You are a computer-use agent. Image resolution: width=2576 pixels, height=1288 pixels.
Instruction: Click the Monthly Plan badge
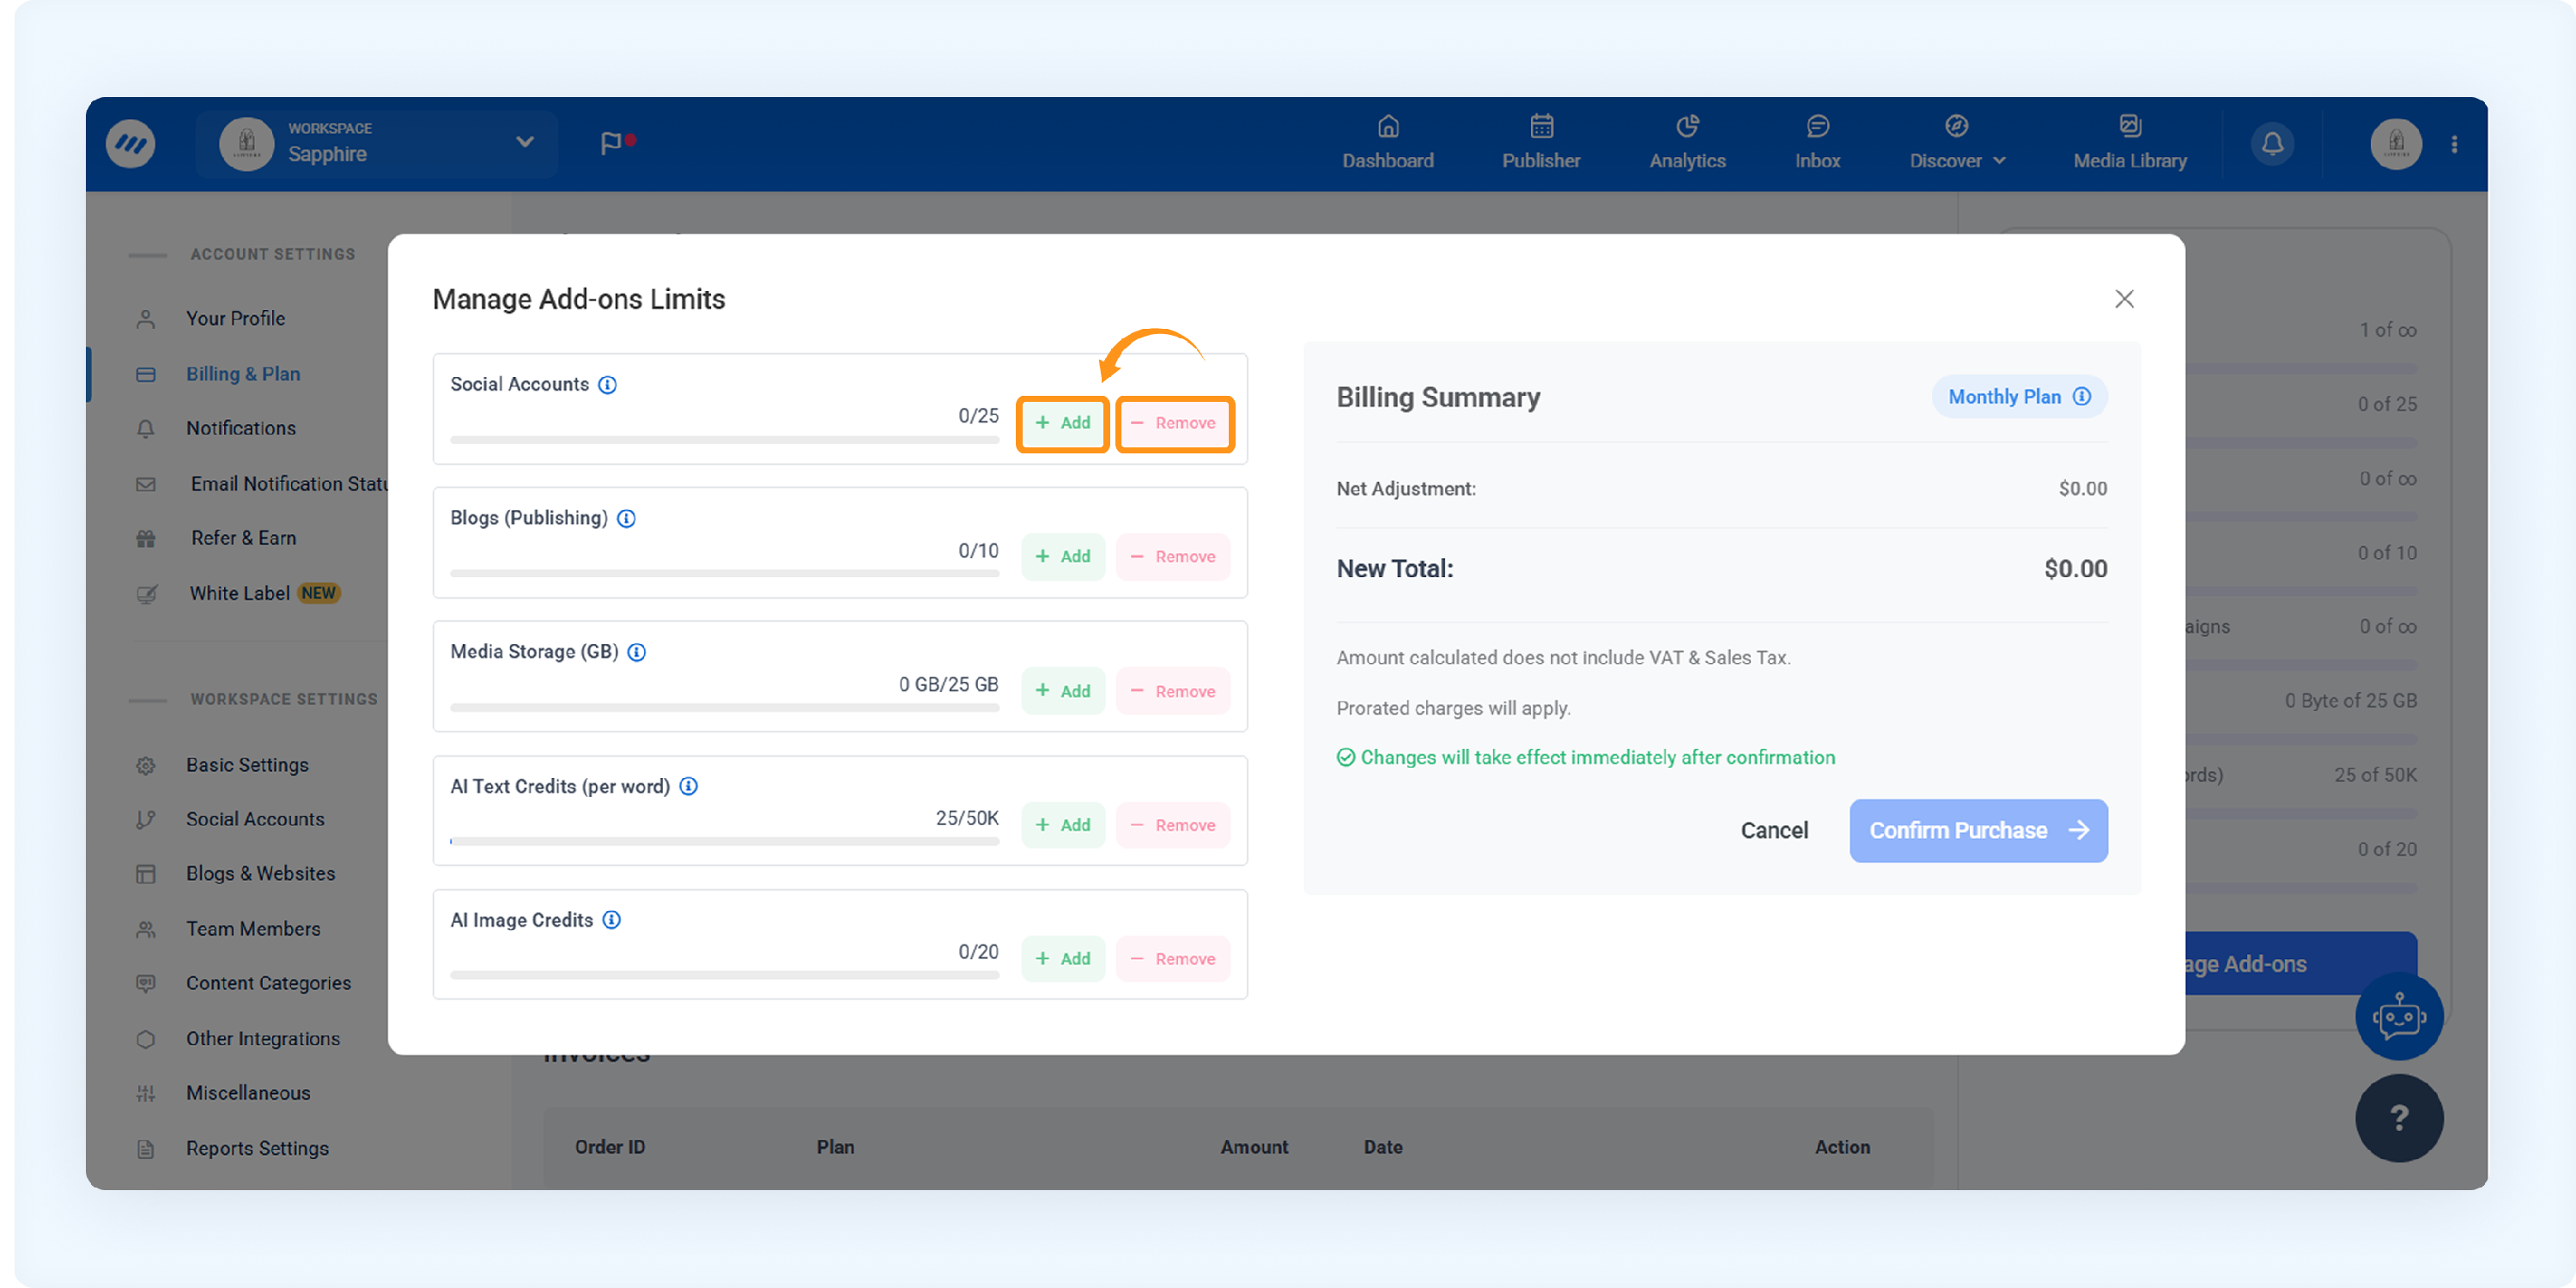2019,397
